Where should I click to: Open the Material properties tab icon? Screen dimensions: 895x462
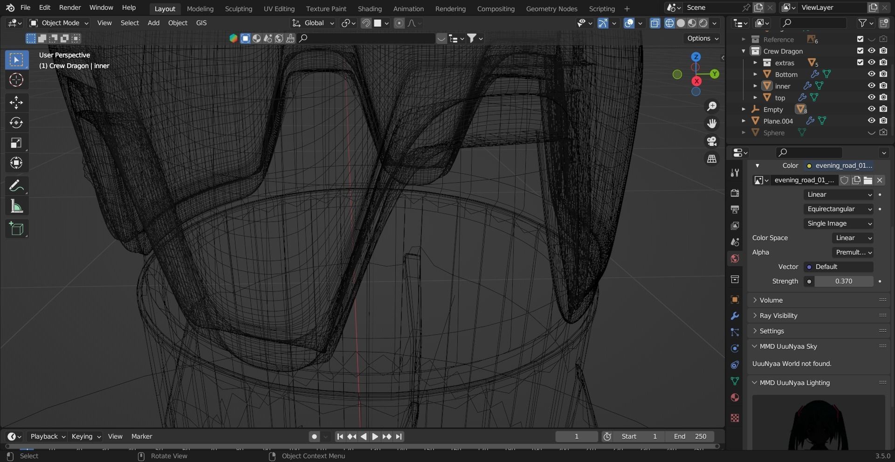(x=735, y=398)
